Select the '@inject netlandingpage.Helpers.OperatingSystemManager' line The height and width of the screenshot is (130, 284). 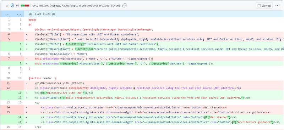[94, 29]
